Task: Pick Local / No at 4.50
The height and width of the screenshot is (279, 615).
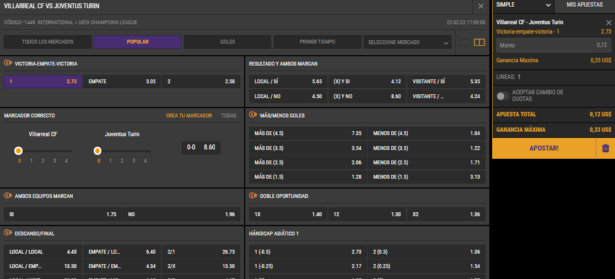Action: tap(288, 96)
